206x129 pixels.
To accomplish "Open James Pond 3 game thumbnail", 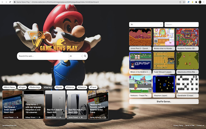I will pos(140,37).
